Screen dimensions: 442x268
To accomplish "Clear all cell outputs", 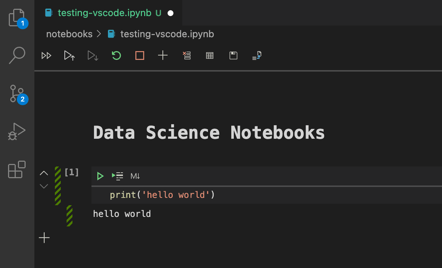I will pyautogui.click(x=187, y=55).
